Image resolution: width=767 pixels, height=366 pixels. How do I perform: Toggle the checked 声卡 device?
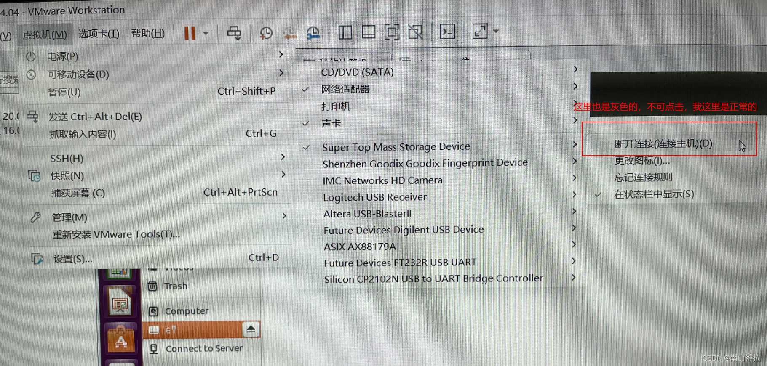441,123
